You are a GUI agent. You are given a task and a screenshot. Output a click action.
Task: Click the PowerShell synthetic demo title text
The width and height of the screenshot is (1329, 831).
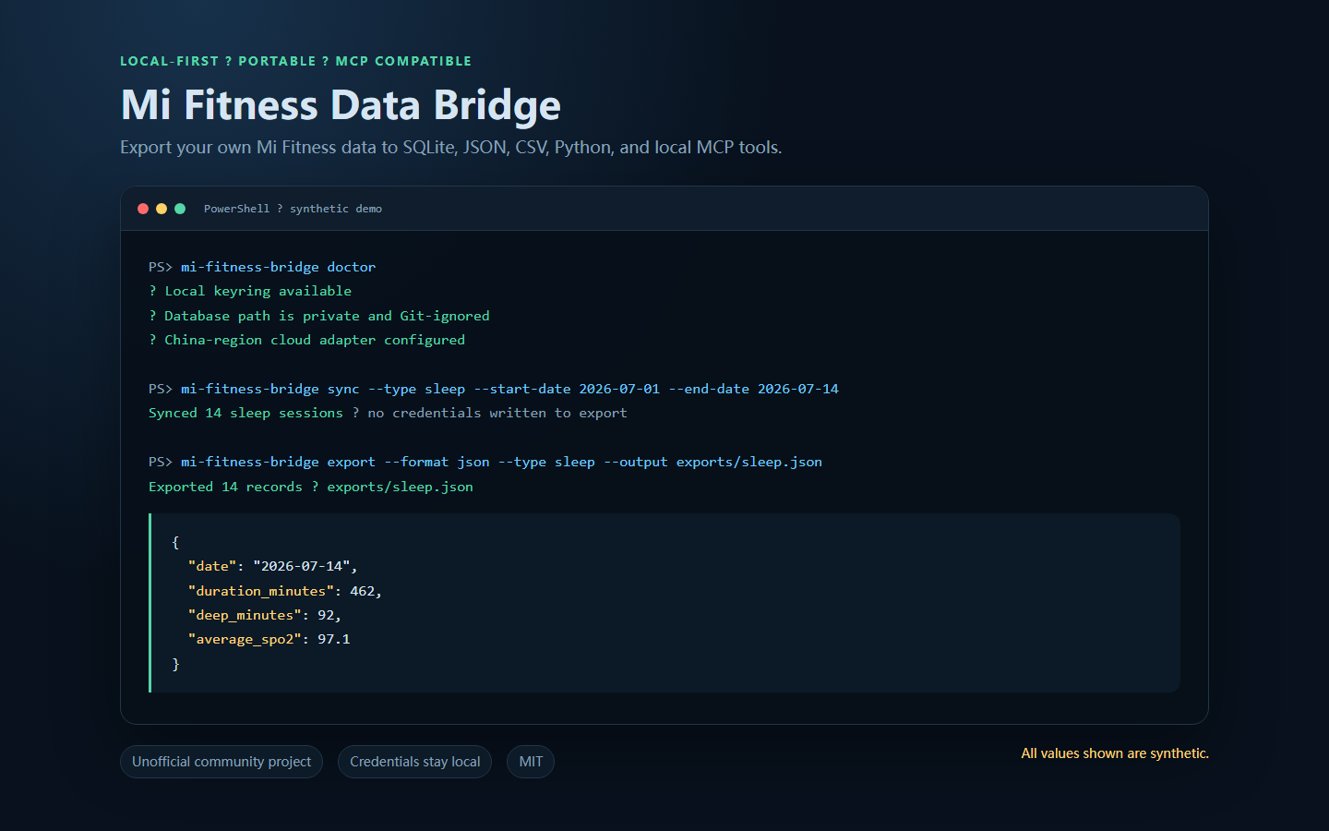tap(293, 209)
